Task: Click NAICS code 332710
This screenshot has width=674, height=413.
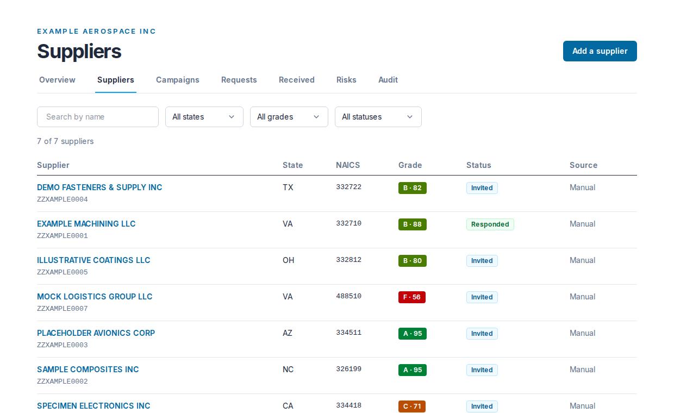Action: (348, 223)
